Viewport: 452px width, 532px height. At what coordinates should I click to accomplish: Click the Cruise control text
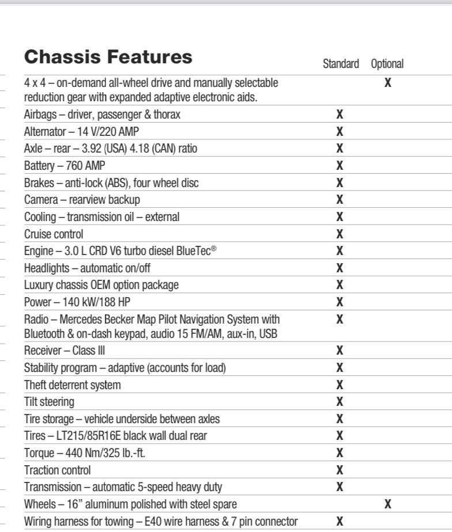click(x=54, y=234)
